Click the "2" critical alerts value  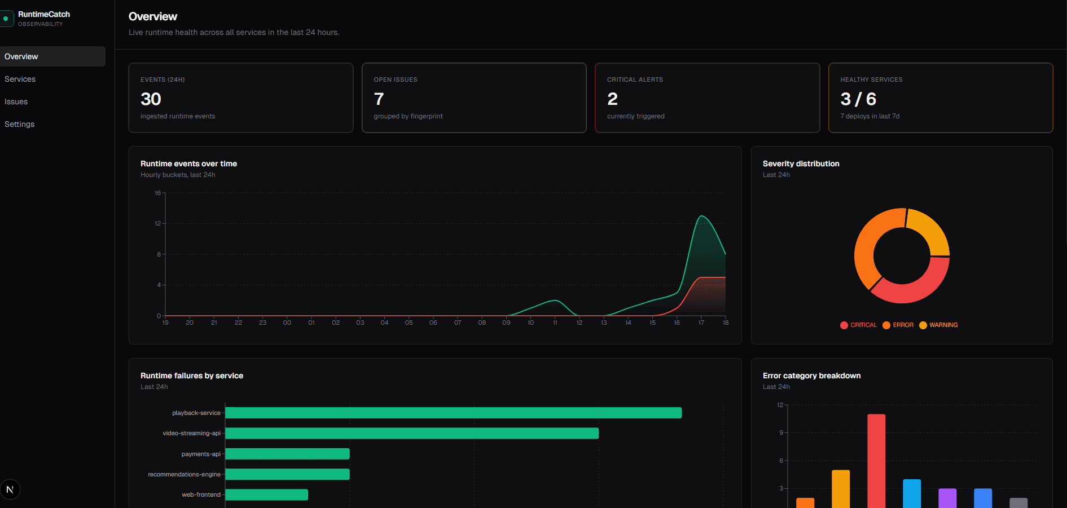[612, 99]
